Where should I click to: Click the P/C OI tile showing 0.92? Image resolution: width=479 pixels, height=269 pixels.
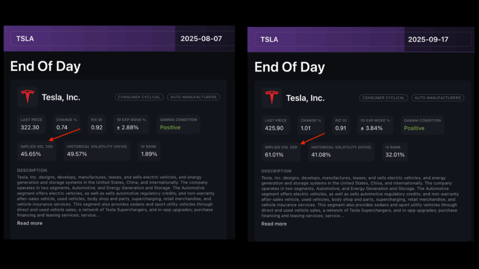click(96, 124)
